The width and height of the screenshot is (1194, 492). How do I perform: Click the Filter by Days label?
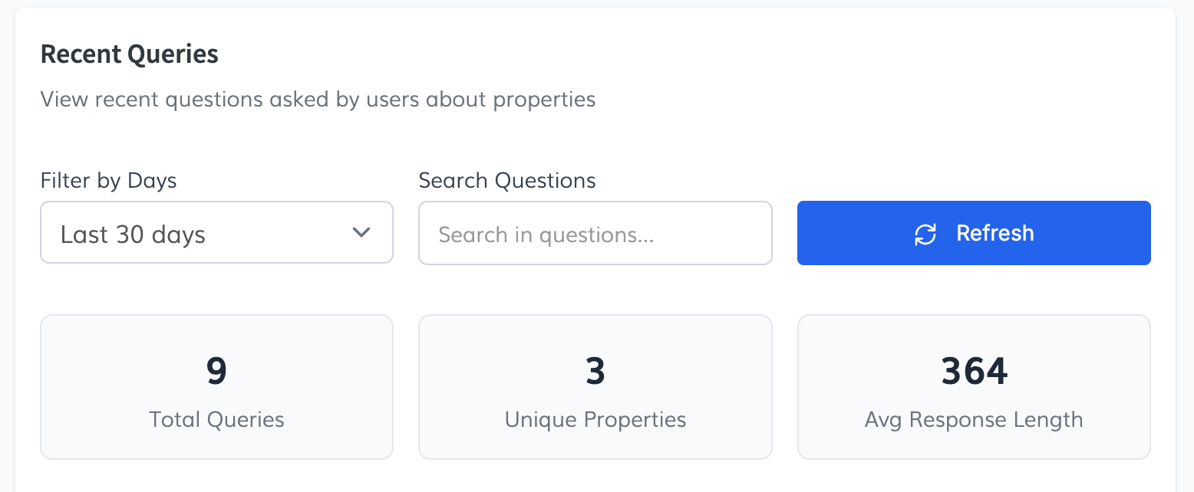108,181
